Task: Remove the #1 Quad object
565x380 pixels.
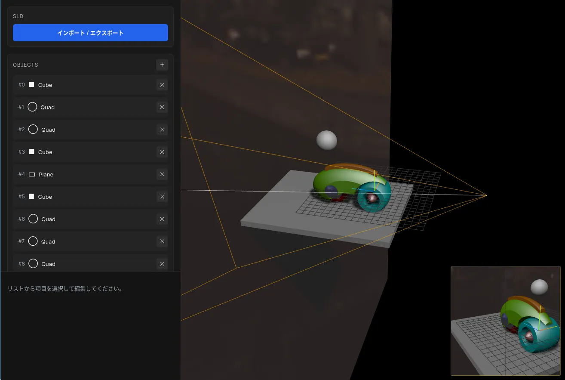Action: click(x=162, y=107)
